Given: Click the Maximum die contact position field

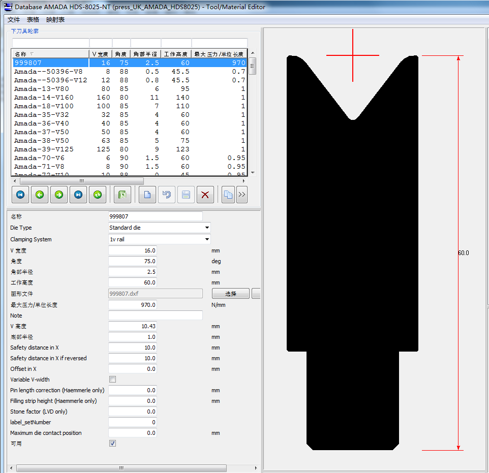Looking at the screenshot, I should click(x=133, y=433).
